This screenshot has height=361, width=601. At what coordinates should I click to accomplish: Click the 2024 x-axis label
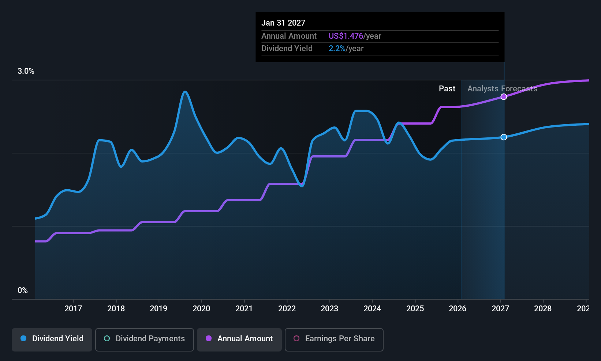[x=372, y=308]
